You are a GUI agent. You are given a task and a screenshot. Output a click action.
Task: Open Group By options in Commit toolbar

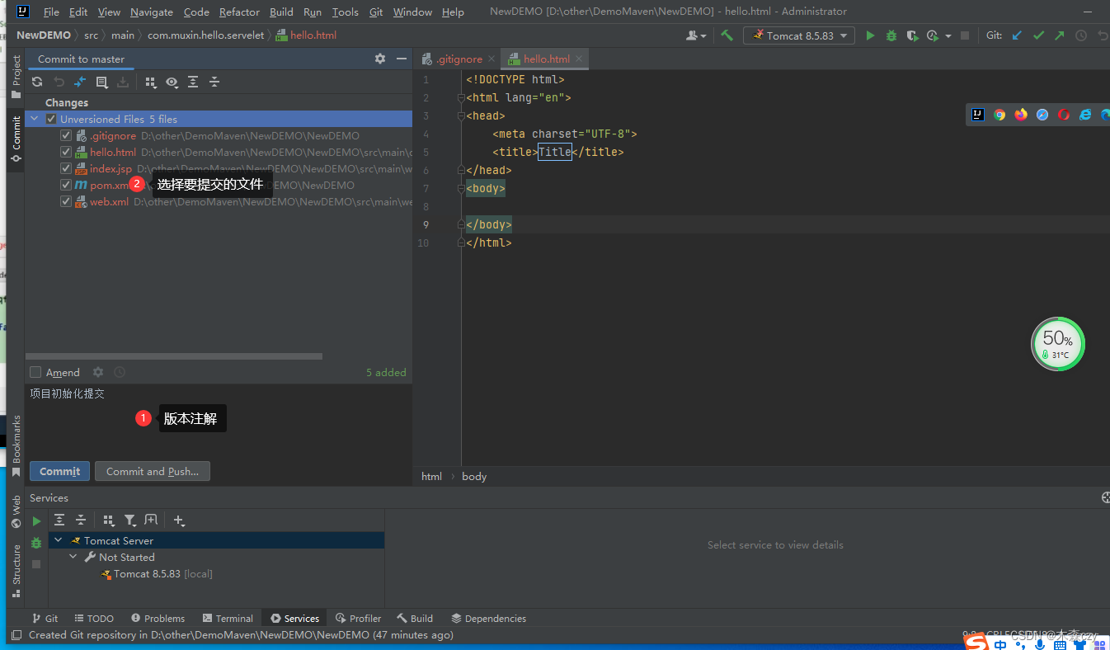[x=150, y=82]
